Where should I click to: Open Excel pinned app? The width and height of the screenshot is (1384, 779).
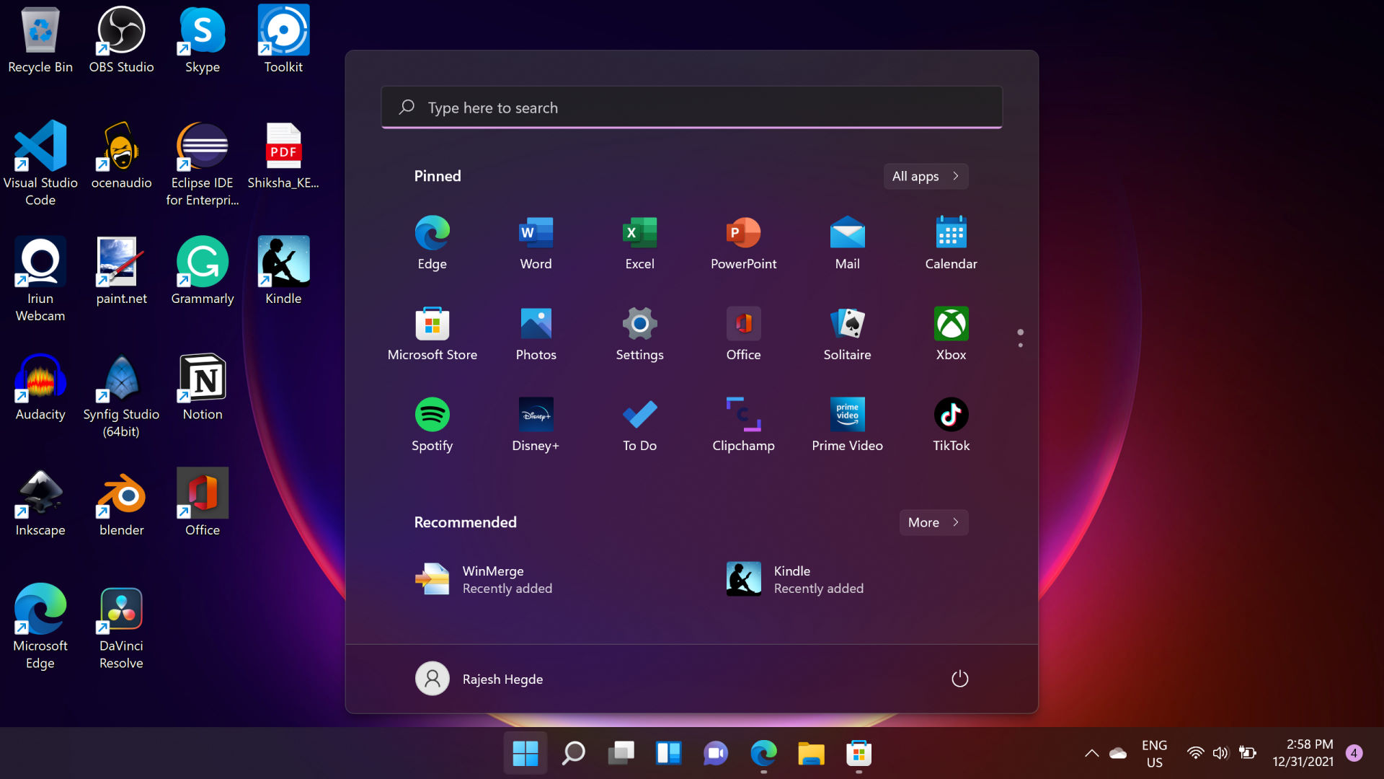(x=639, y=244)
